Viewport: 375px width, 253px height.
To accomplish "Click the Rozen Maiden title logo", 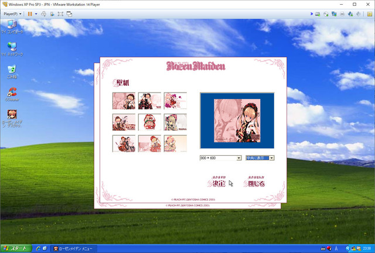I will click(196, 66).
